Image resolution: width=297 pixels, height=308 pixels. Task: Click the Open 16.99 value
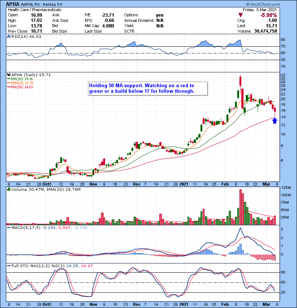click(36, 15)
